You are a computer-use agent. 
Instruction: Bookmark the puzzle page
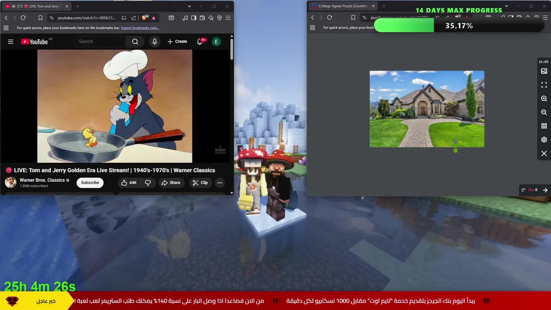(353, 18)
